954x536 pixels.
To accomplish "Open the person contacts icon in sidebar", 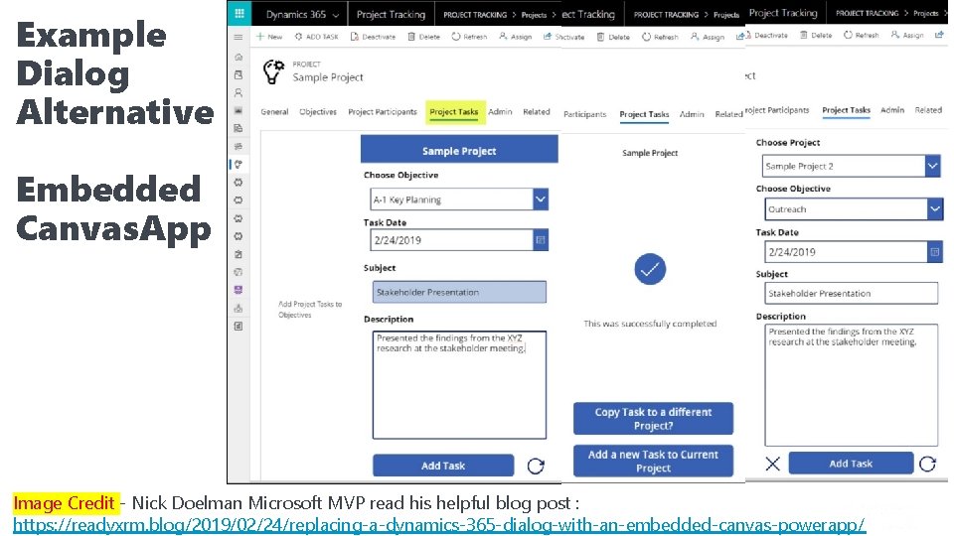I will pyautogui.click(x=238, y=93).
